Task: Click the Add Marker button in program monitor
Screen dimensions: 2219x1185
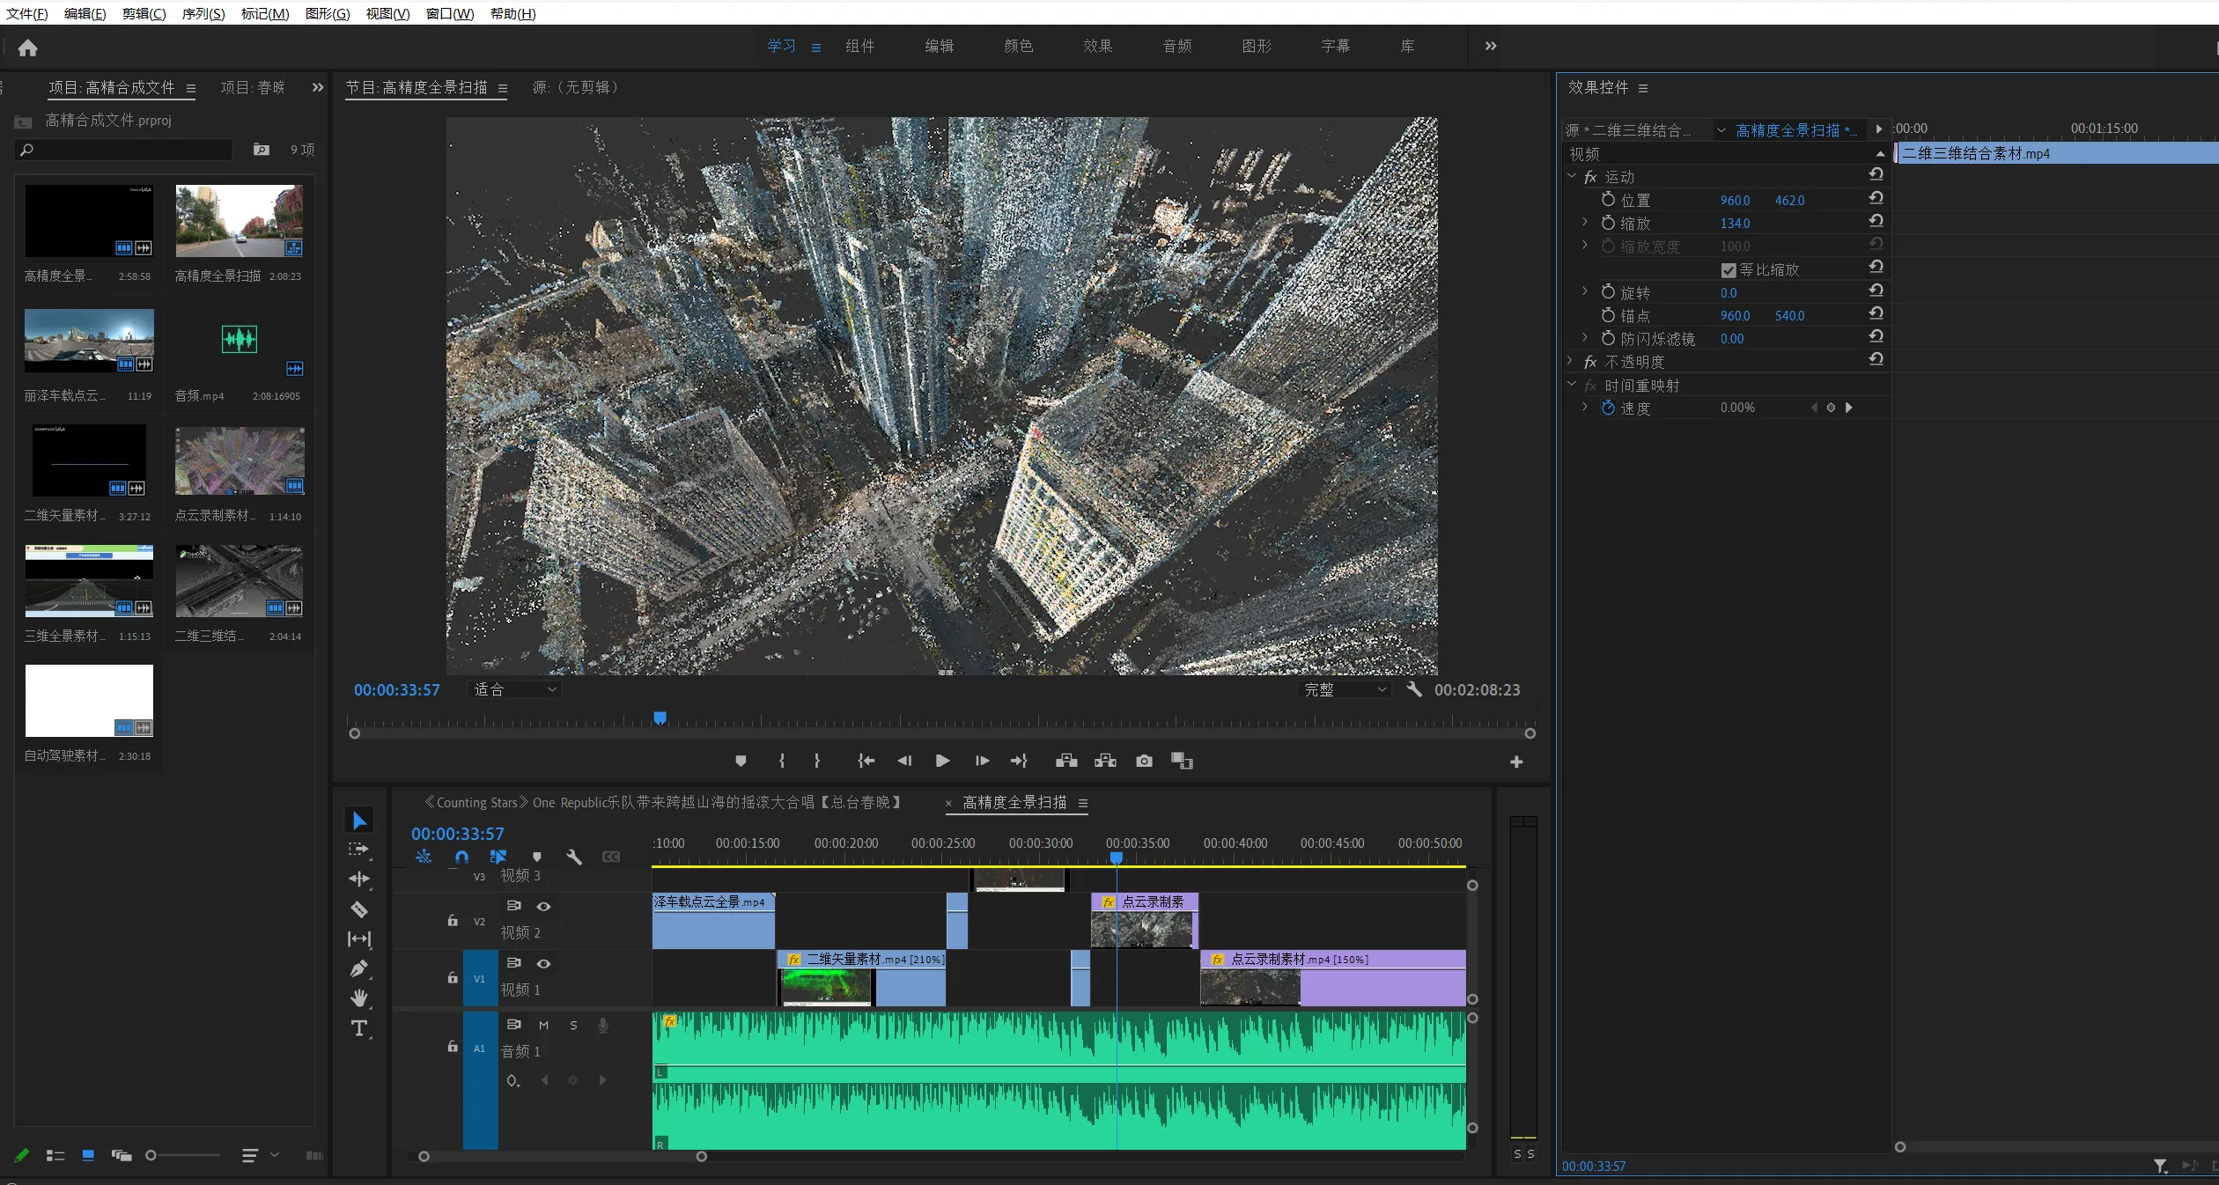Action: (741, 761)
